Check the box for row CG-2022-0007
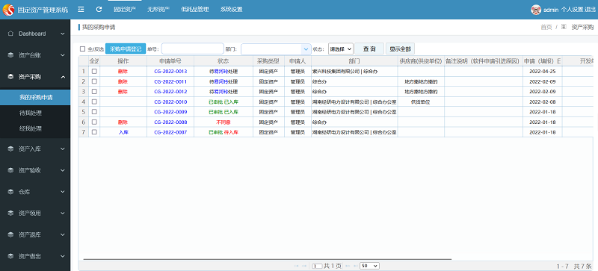Image resolution: width=598 pixels, height=271 pixels. (94, 132)
